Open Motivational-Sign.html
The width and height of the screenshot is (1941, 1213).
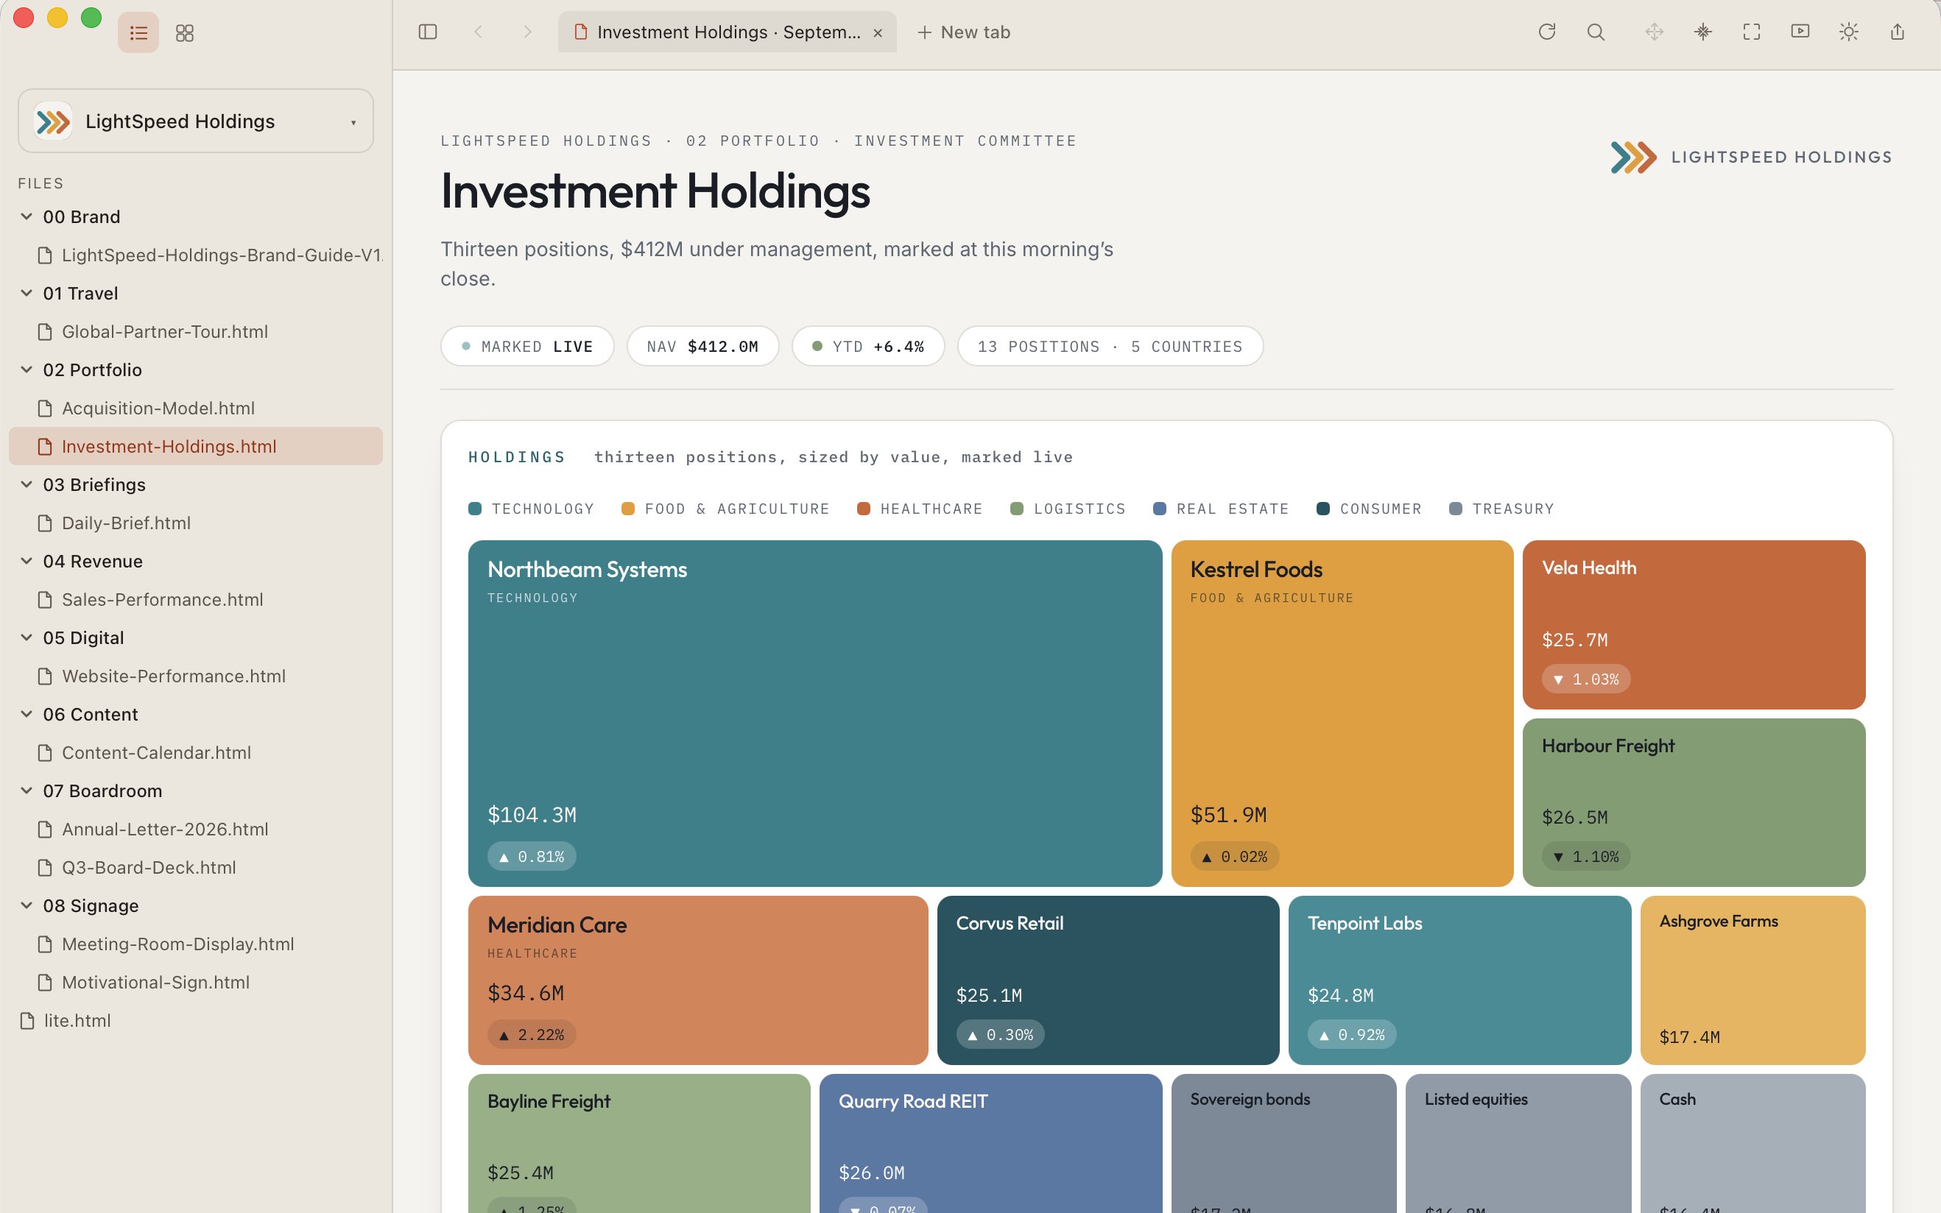point(196,982)
